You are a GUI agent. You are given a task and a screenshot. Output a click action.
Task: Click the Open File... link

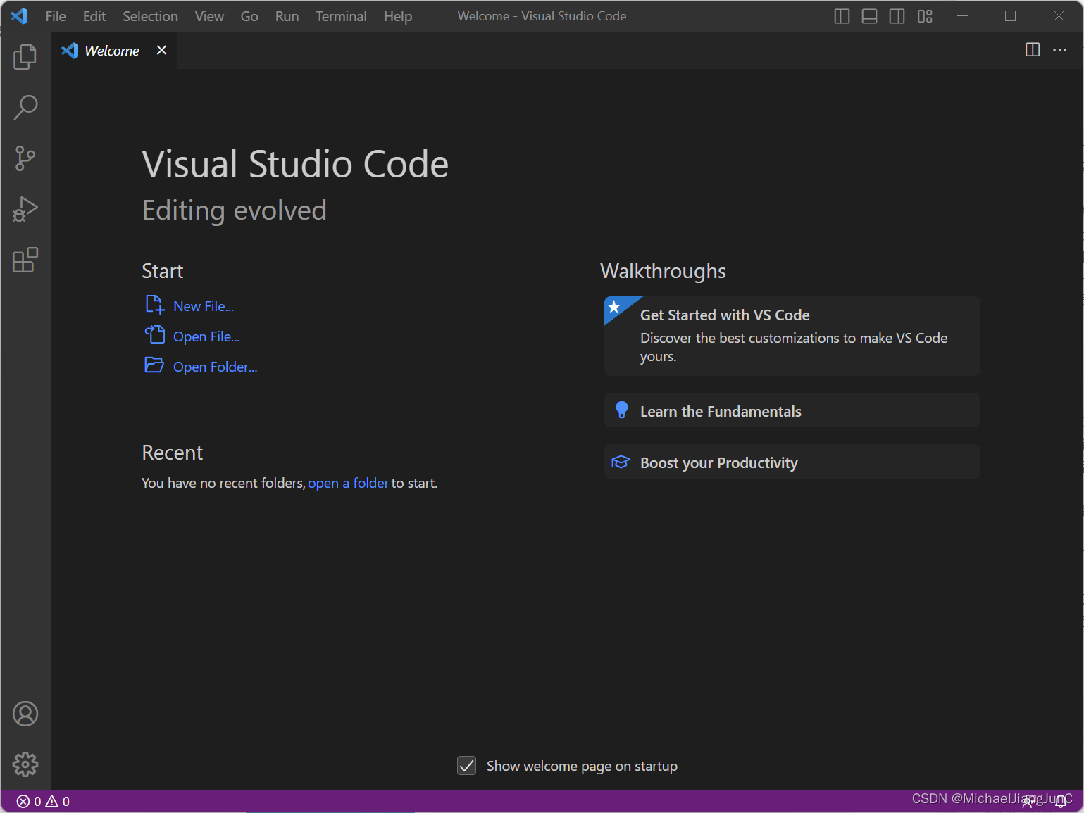[x=206, y=336]
